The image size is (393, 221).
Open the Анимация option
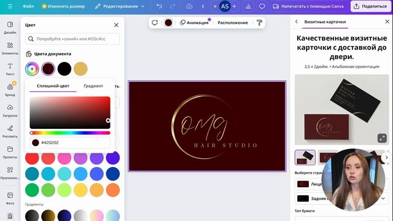point(194,23)
